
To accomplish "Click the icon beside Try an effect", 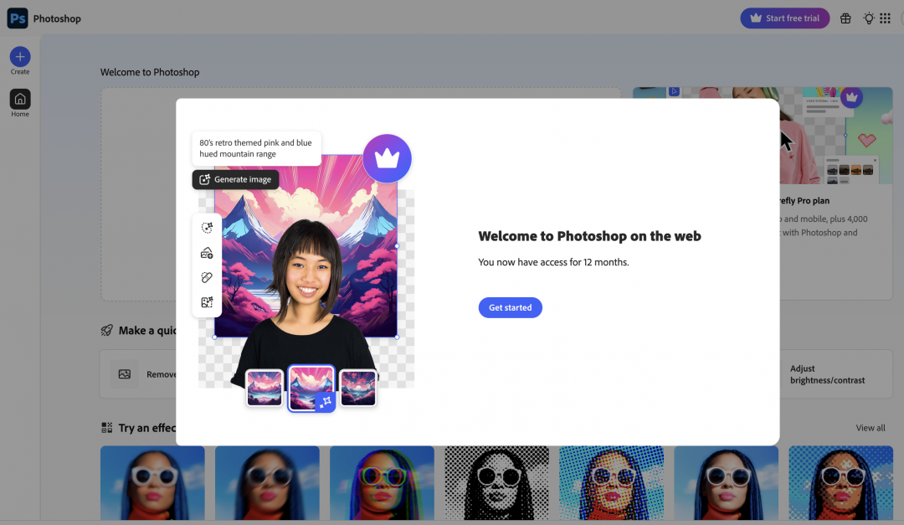I will point(107,428).
